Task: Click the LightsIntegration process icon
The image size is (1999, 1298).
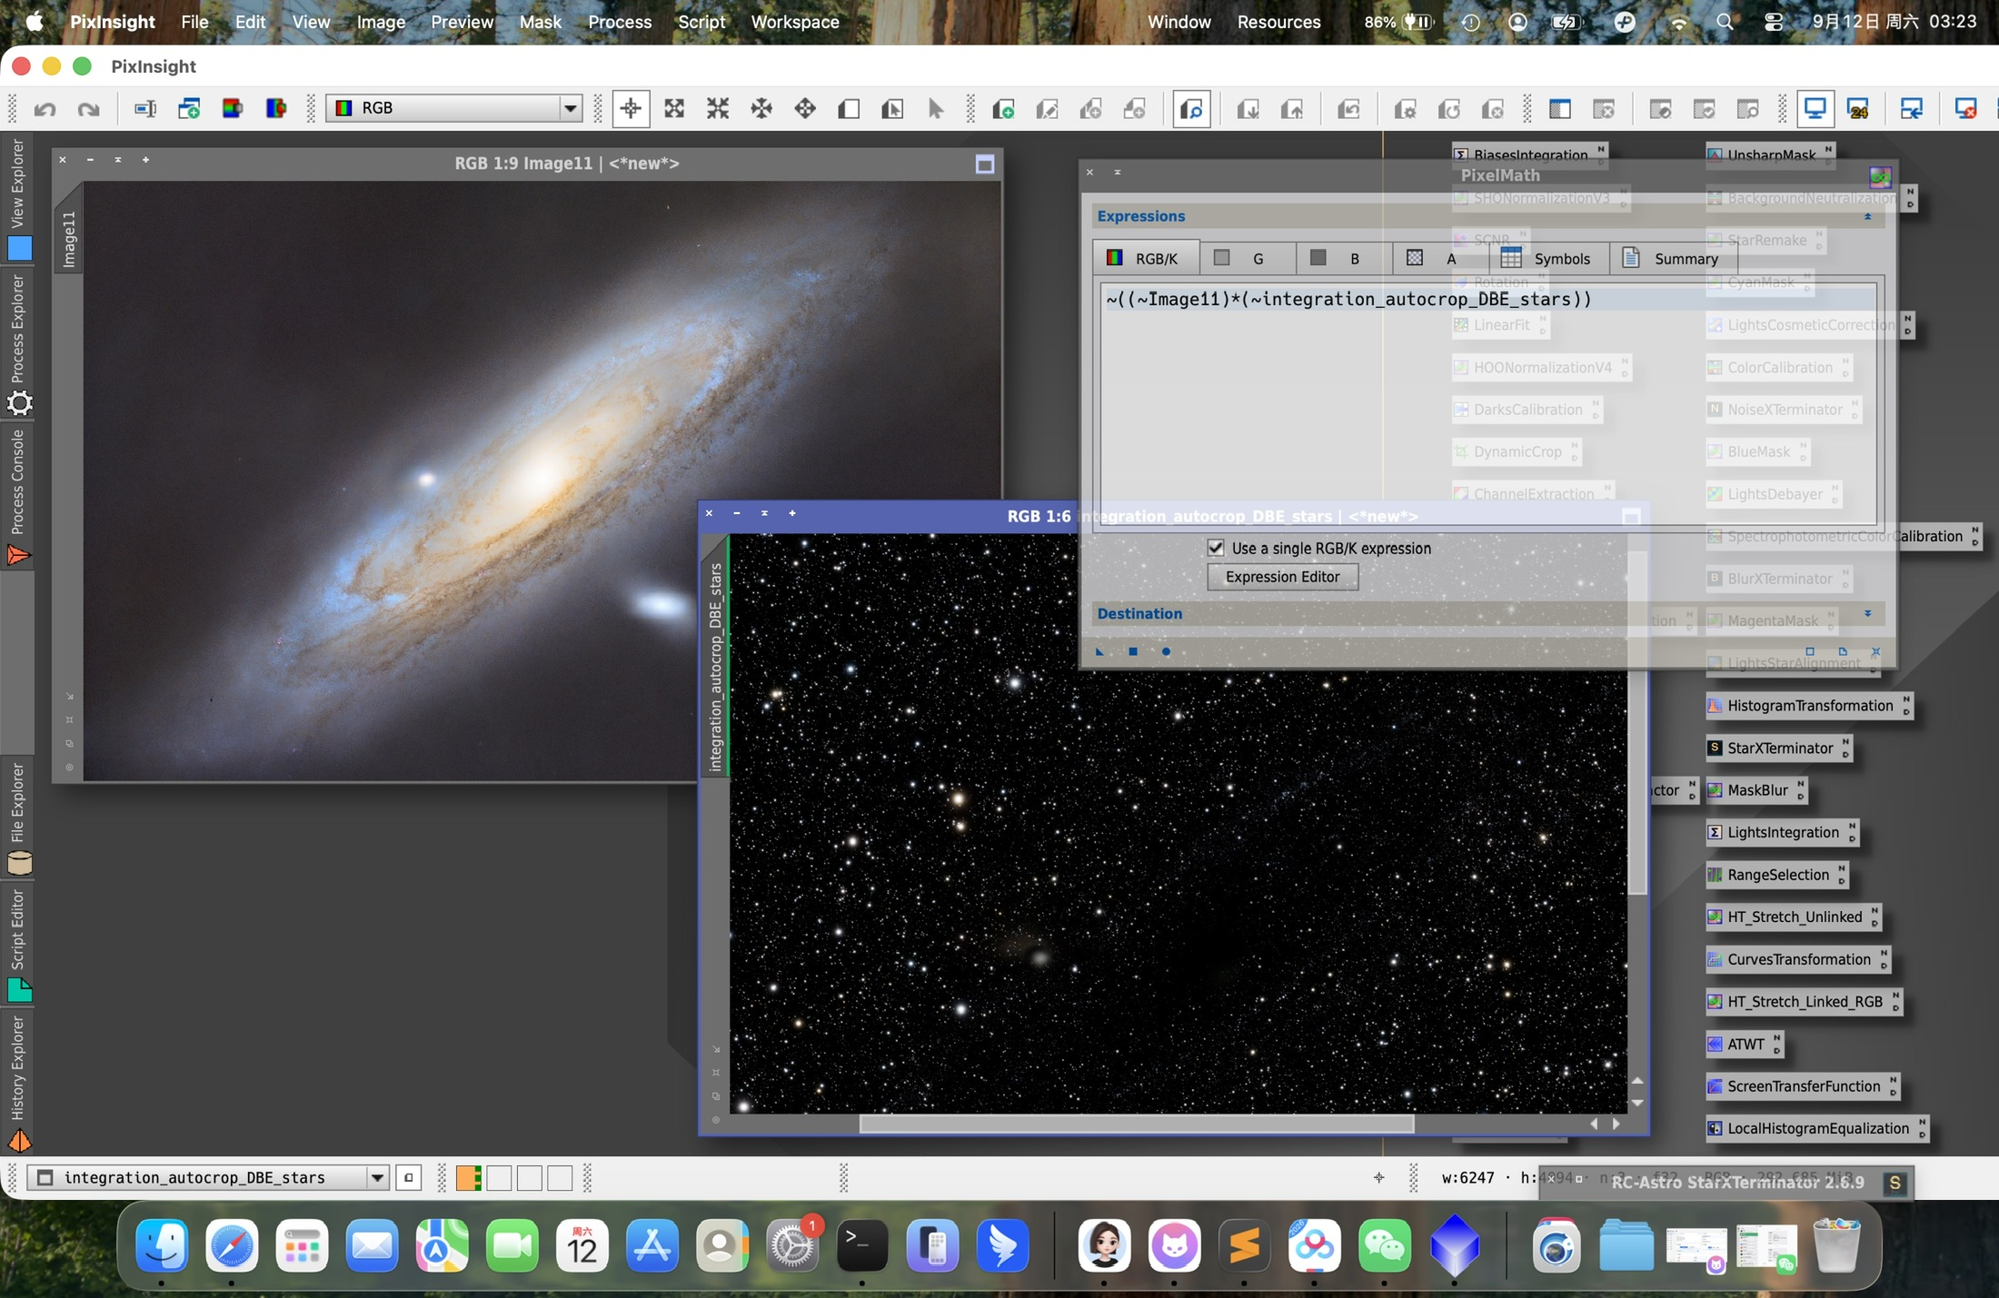Action: tap(1781, 832)
